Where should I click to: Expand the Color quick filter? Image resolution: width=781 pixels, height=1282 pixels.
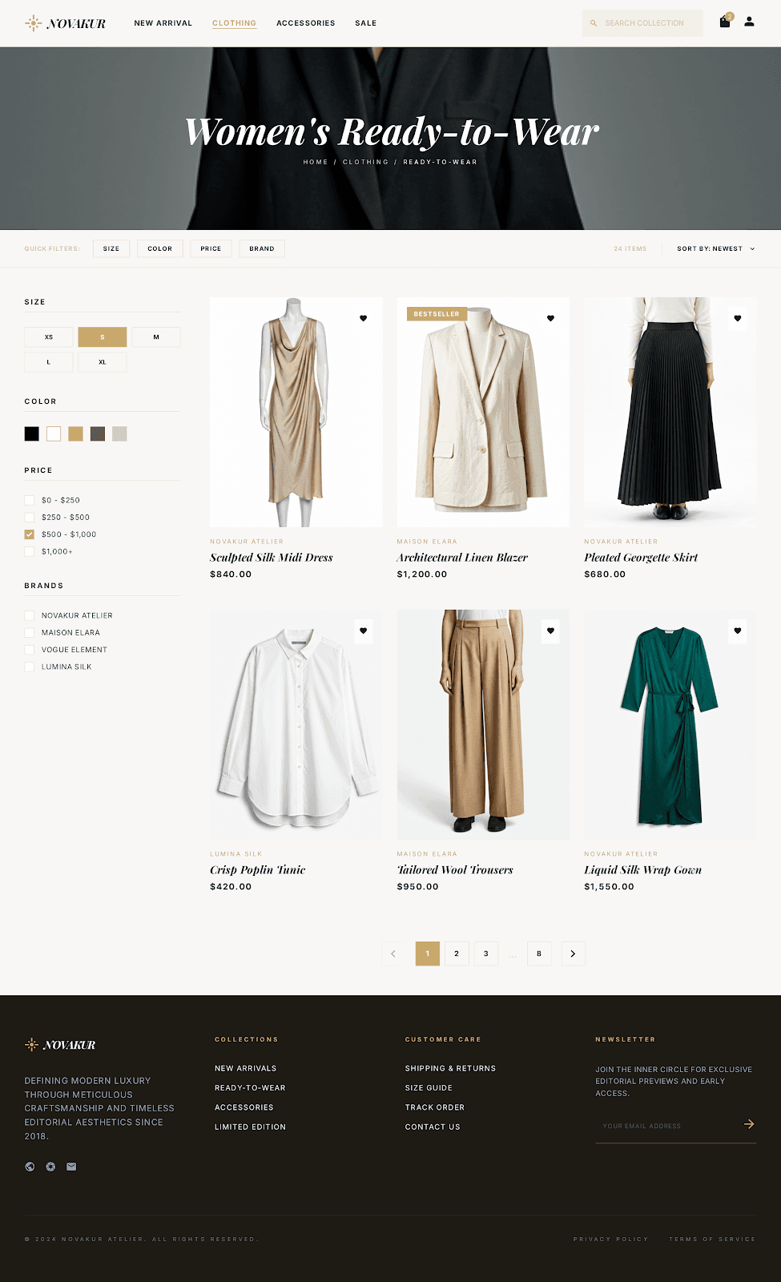[160, 249]
